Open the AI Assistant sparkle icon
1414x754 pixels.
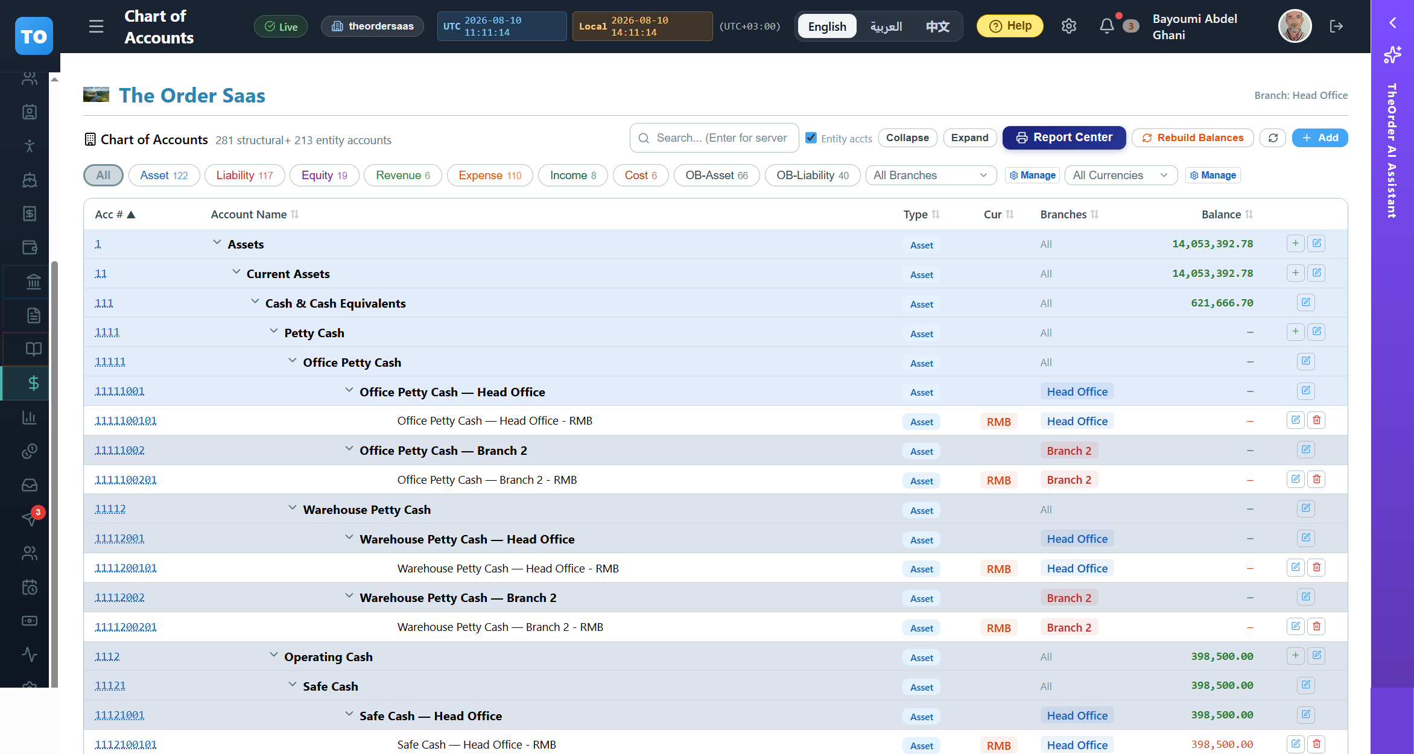1392,55
